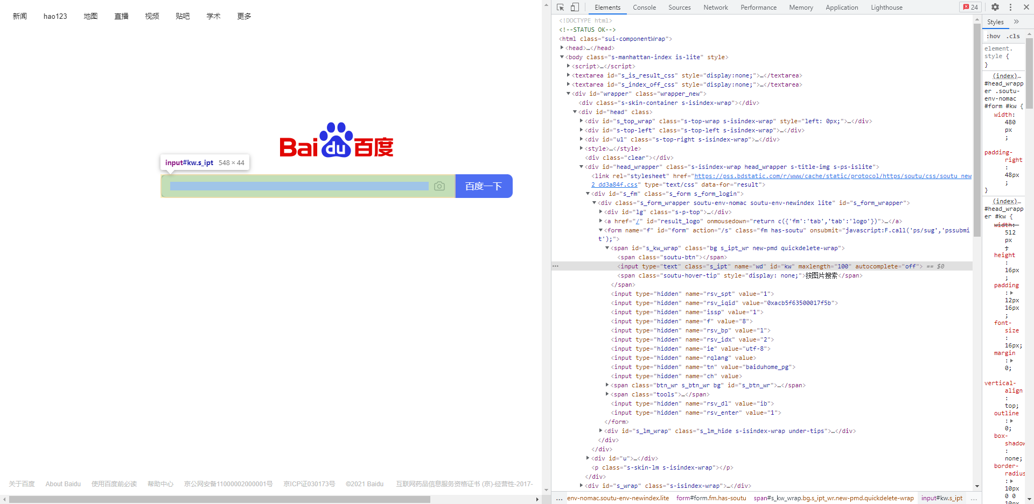This screenshot has width=1034, height=504.
Task: Click breadcrumb form#form.fm.has-soutu
Action: (x=711, y=498)
